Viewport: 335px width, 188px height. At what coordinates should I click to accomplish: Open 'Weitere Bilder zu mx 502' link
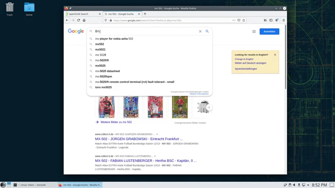[116, 122]
